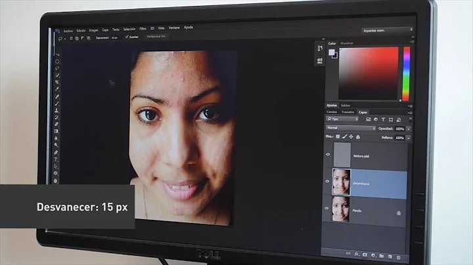Click the delete layer trash icon
The width and height of the screenshot is (473, 265).
(399, 257)
